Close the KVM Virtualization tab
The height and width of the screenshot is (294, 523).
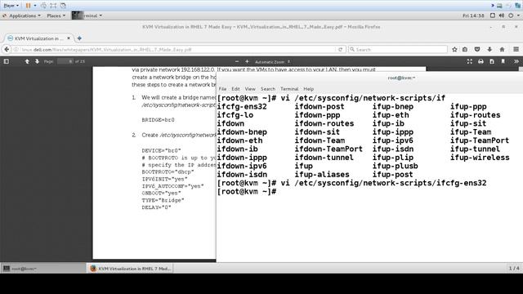coord(69,38)
